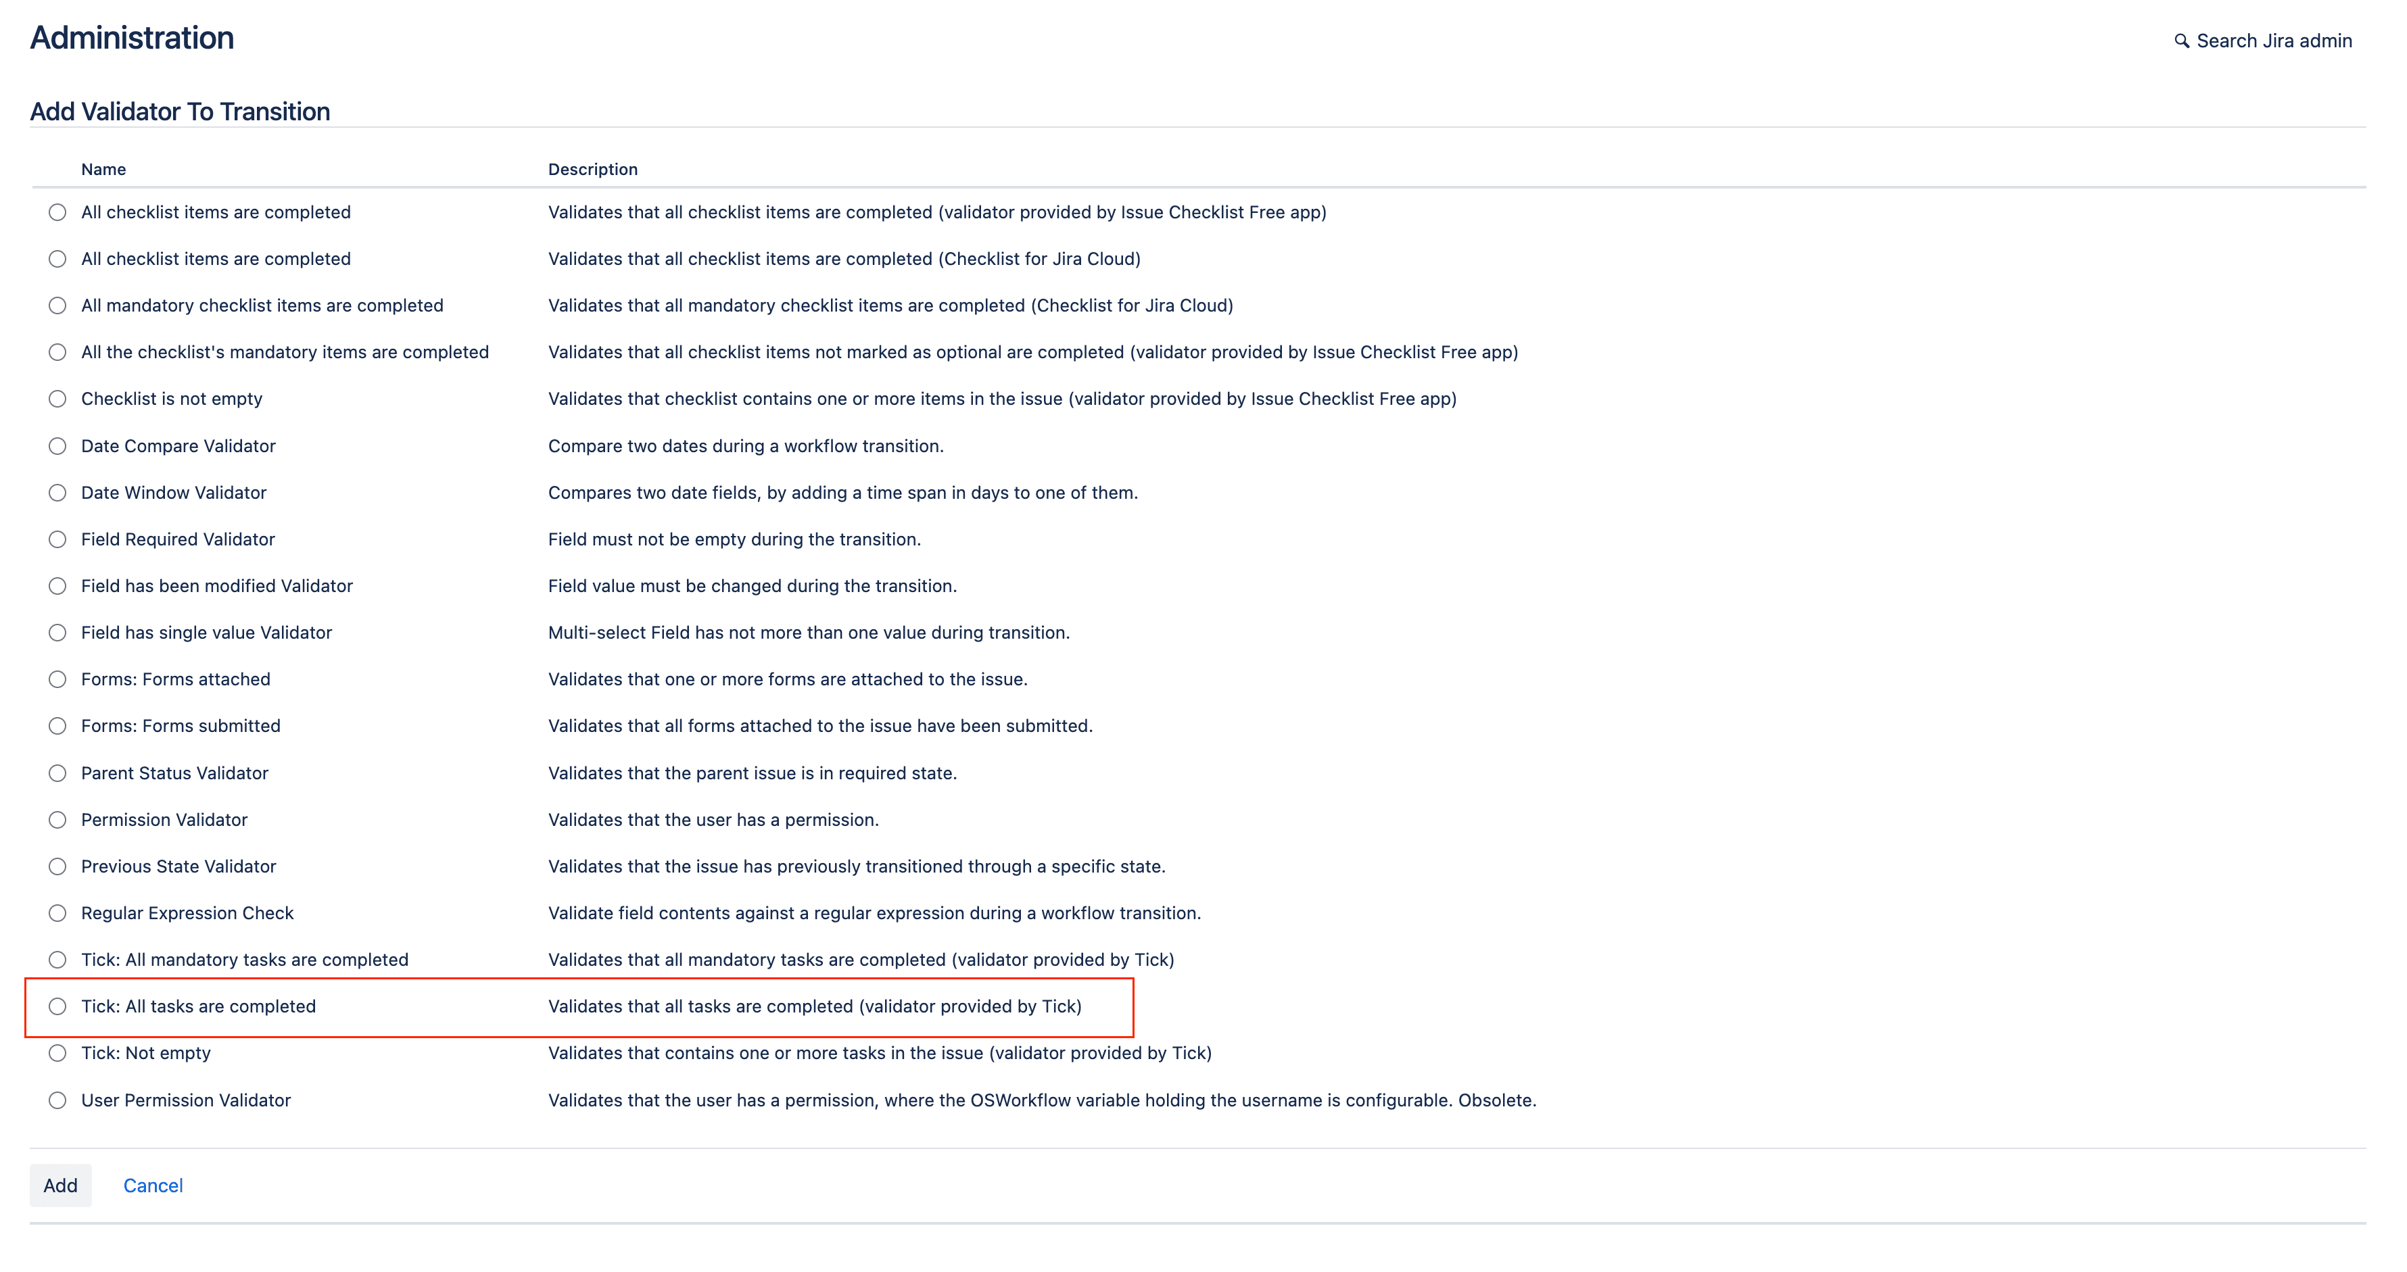This screenshot has width=2407, height=1272.
Task: Select first 'All checklist items are completed' radio (Issue Checklist Free)
Action: point(58,212)
